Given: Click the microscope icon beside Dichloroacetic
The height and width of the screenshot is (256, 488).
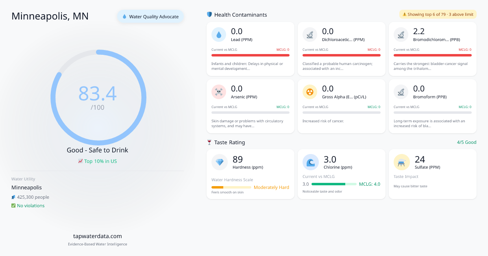Looking at the screenshot, I should (x=310, y=35).
